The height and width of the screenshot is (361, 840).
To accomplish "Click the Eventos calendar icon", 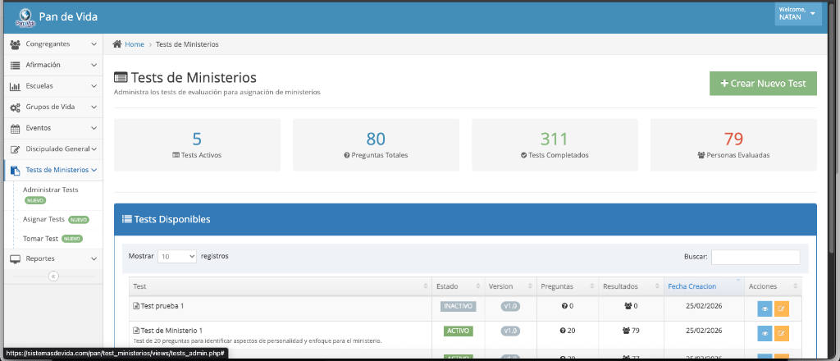I will pos(16,128).
